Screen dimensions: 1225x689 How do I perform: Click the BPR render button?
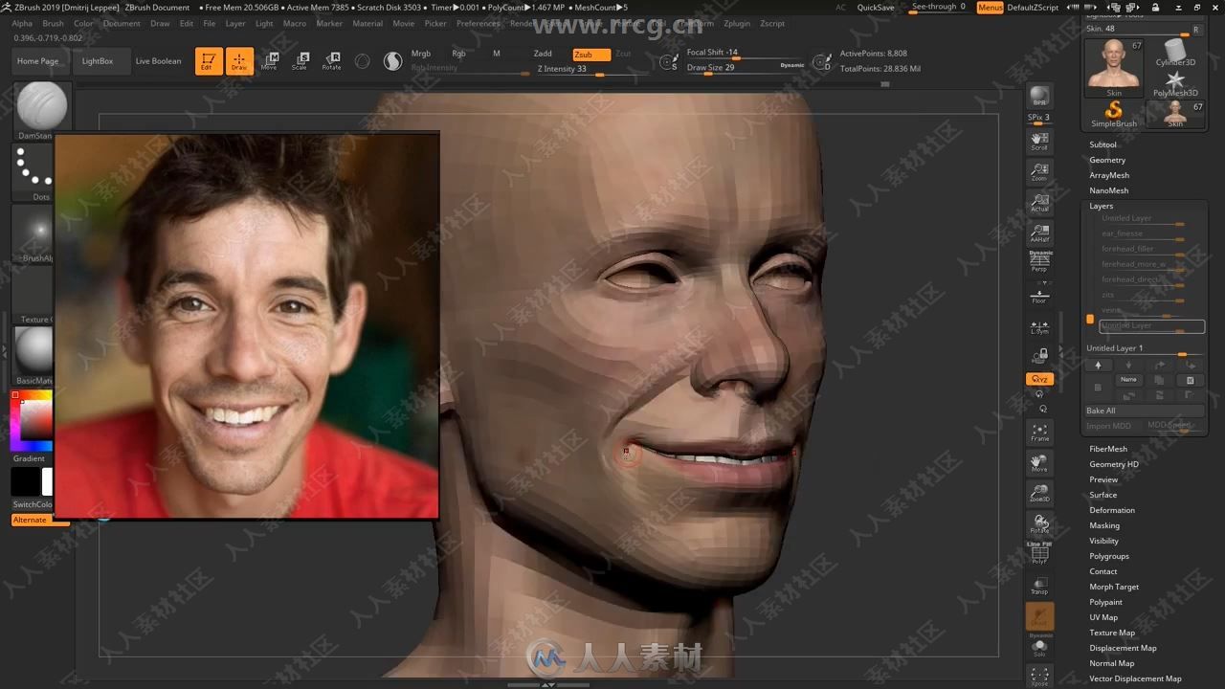tap(1038, 97)
